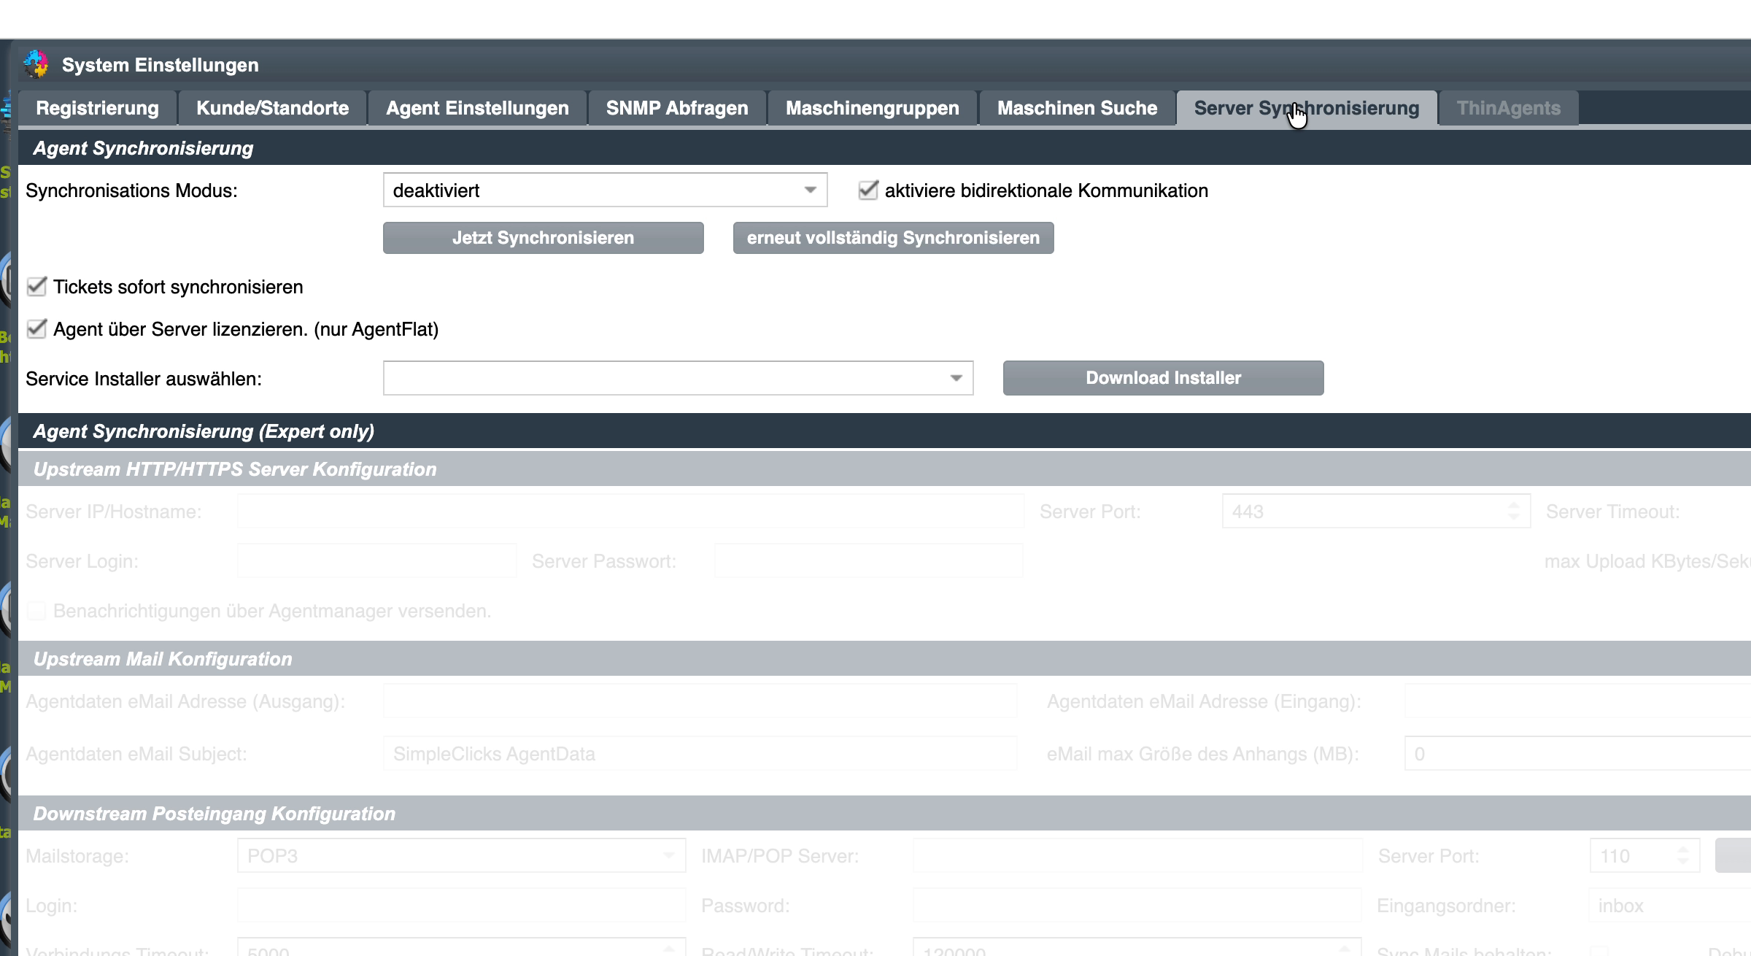The height and width of the screenshot is (956, 1751).
Task: Open the Maschinen Suche tab
Action: tap(1077, 108)
